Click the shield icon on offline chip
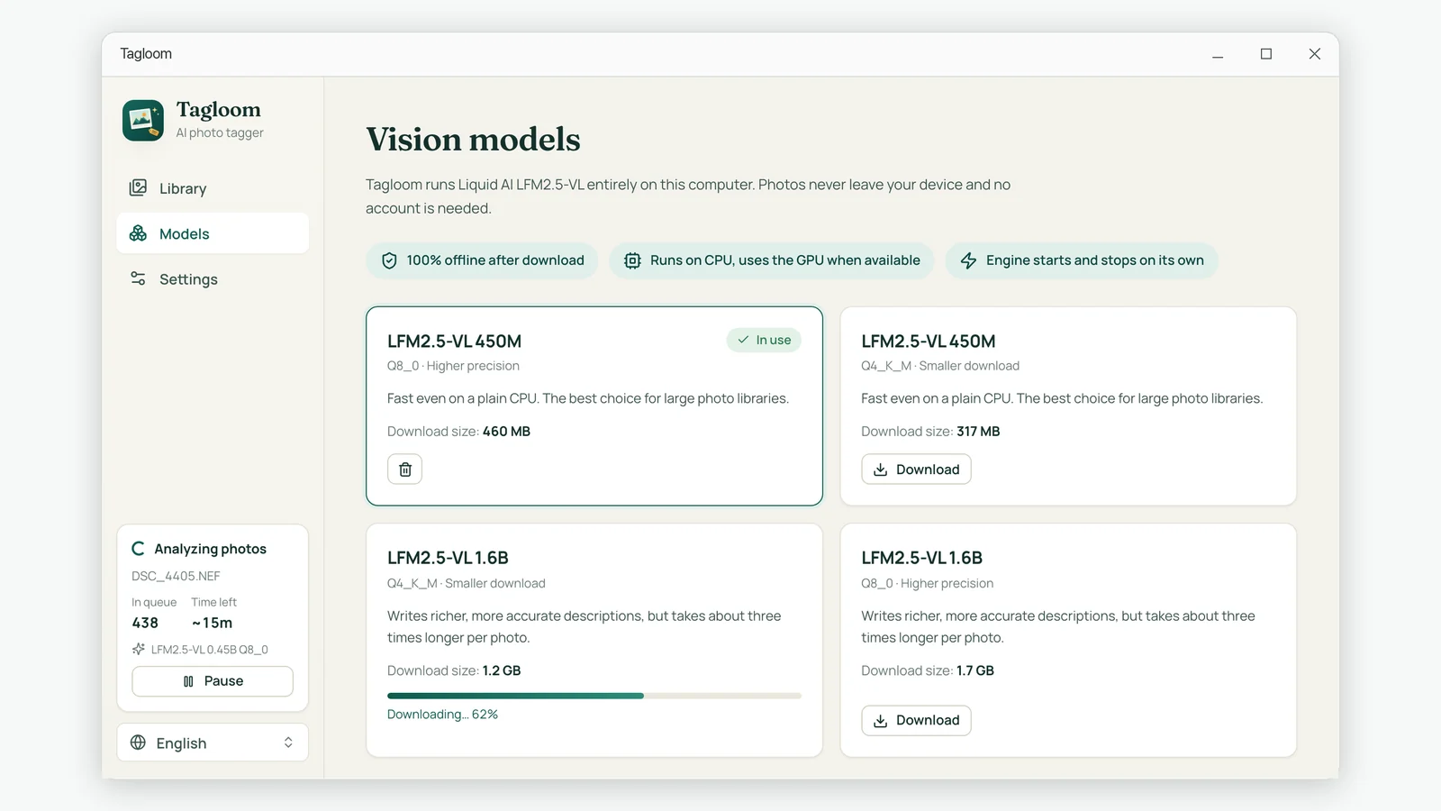The image size is (1441, 811). (389, 260)
